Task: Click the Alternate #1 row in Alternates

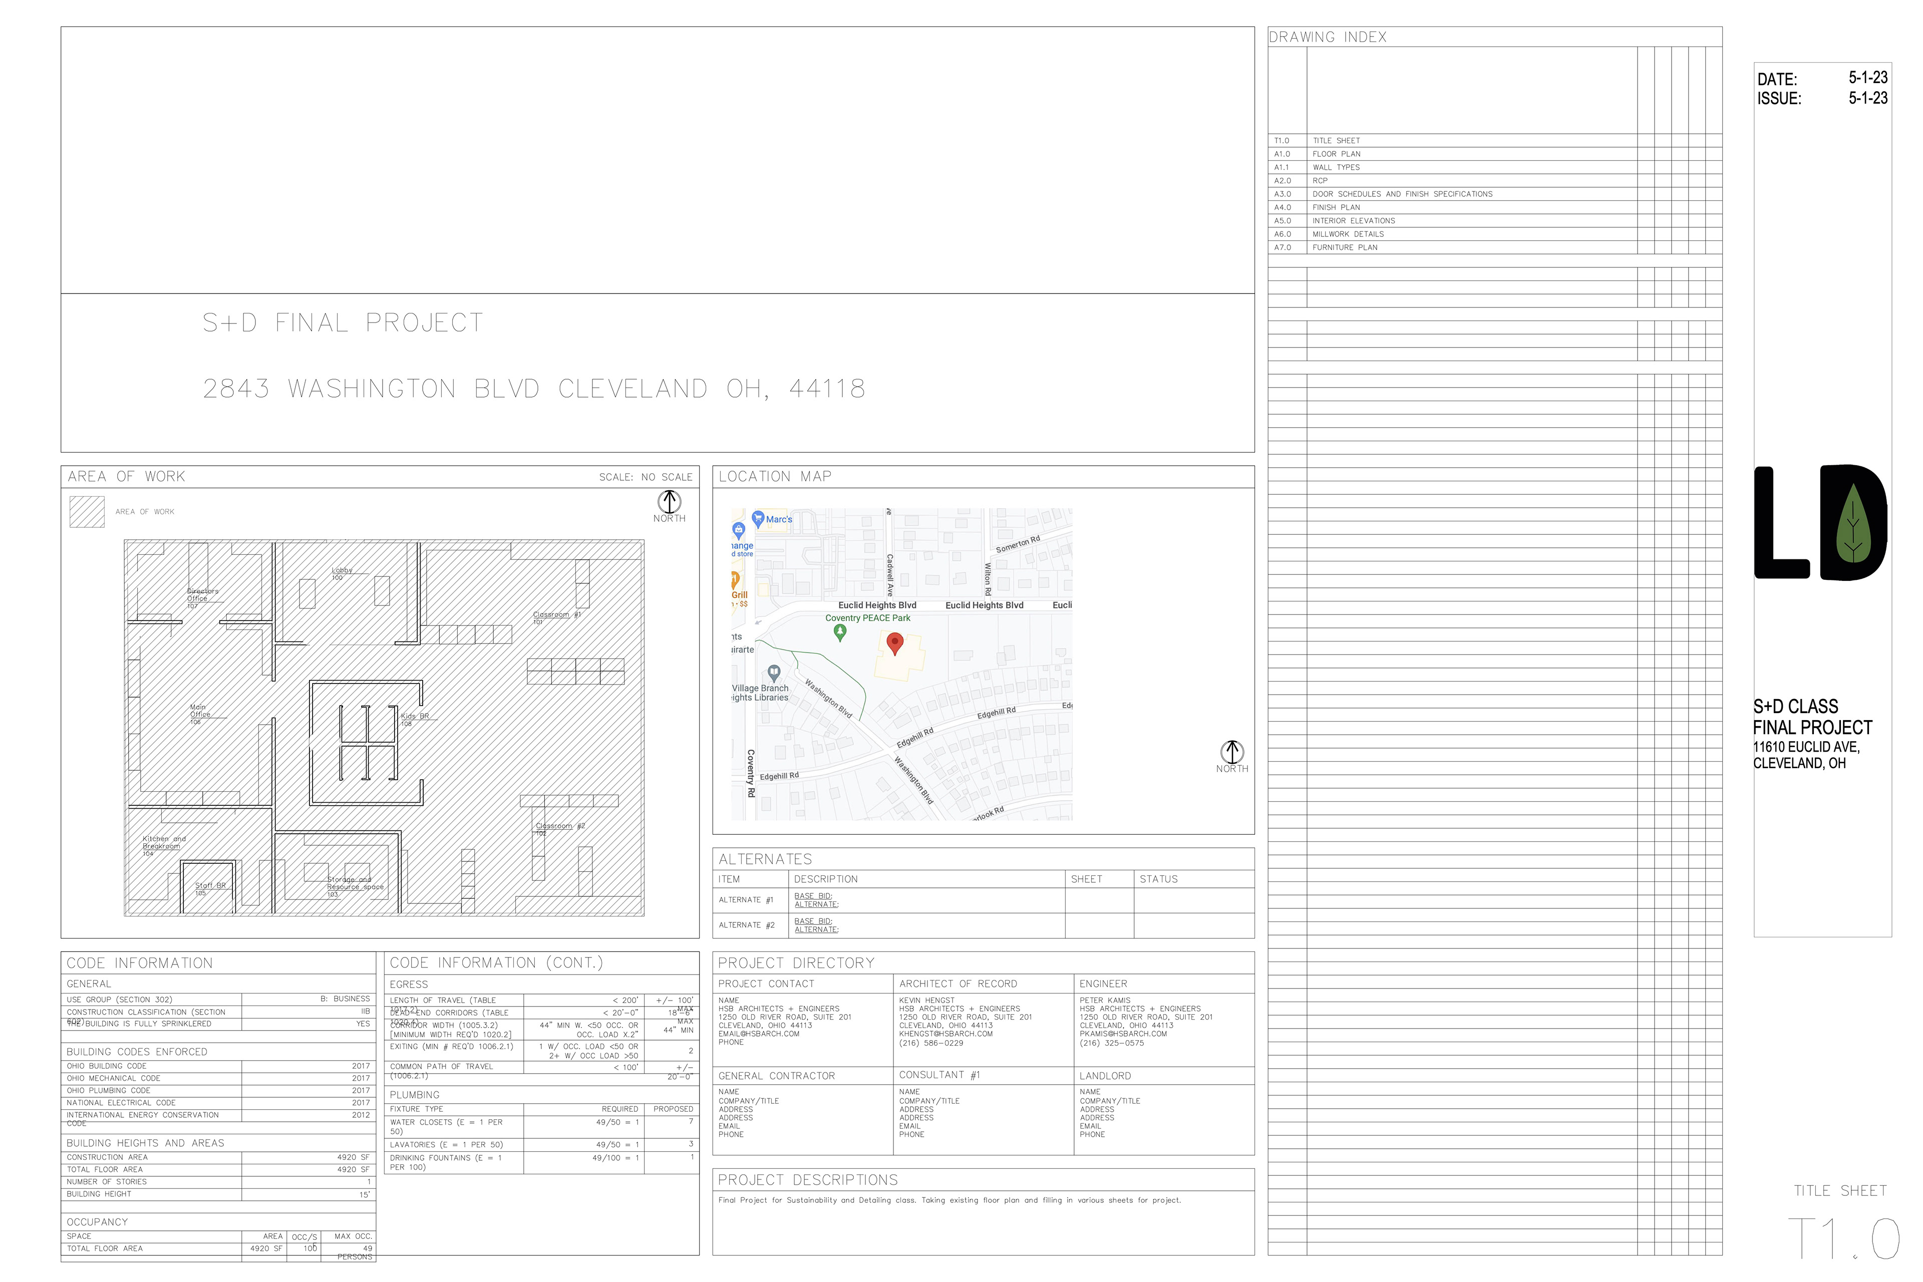Action: [746, 900]
